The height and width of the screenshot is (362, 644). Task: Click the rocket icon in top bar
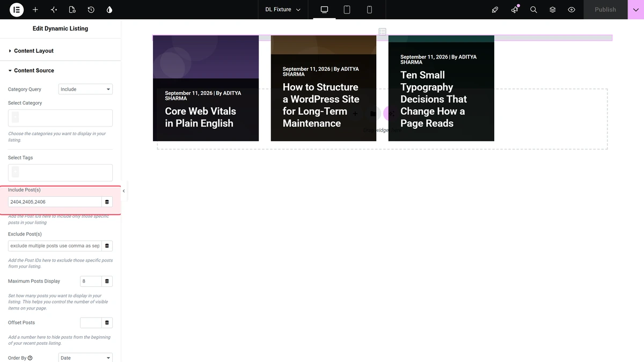[495, 10]
